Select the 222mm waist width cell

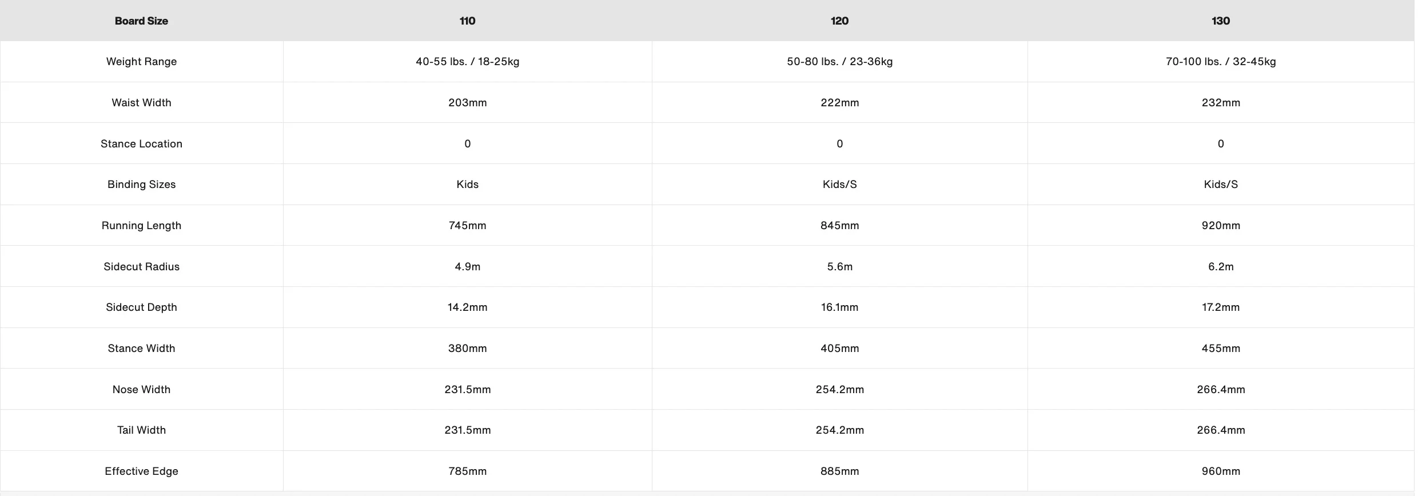(x=839, y=103)
